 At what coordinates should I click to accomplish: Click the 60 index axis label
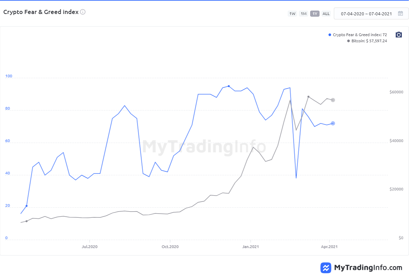(x=7, y=141)
